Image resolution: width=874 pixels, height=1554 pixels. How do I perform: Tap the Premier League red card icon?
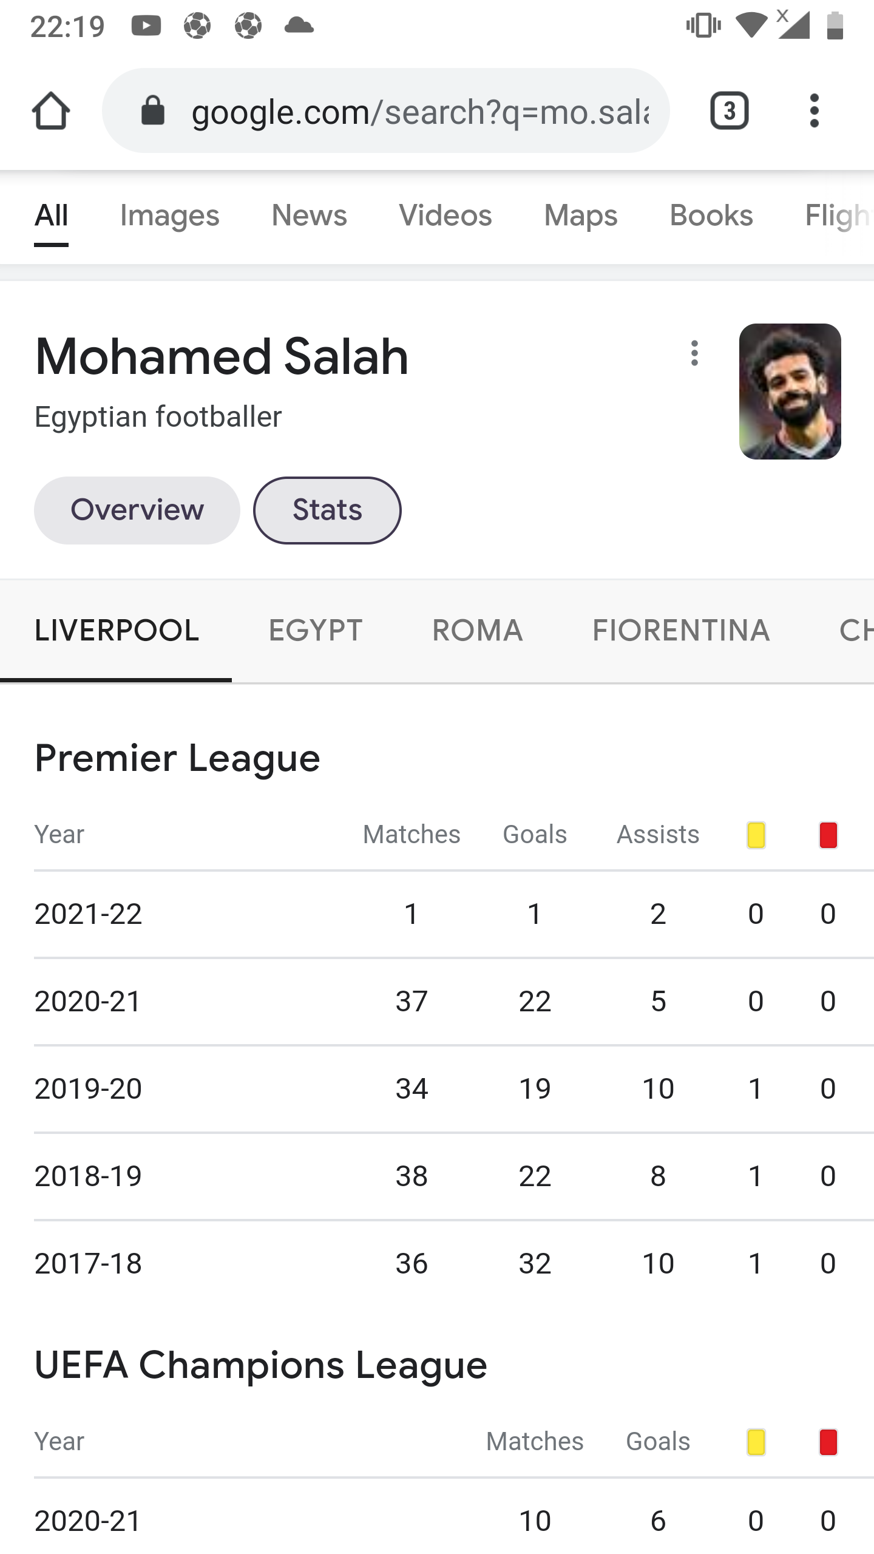click(828, 835)
